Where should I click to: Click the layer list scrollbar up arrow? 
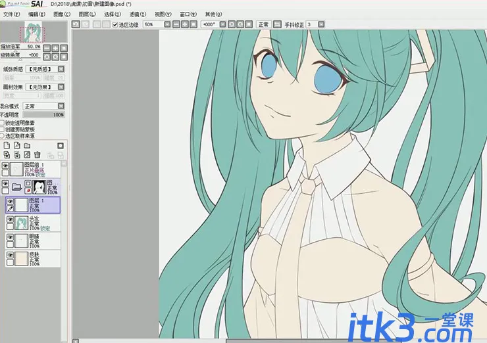pos(64,164)
